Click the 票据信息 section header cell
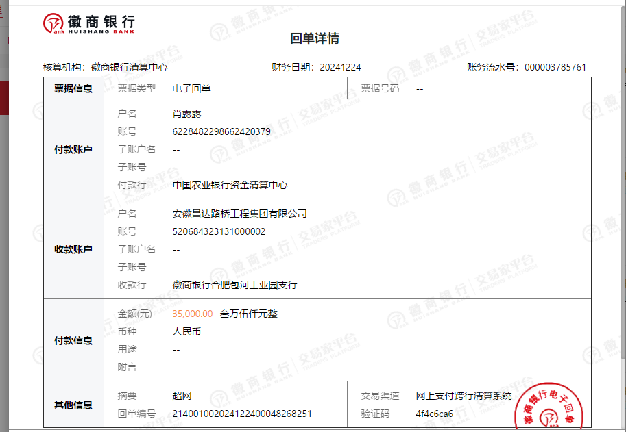This screenshot has height=432, width=626. pyautogui.click(x=73, y=88)
